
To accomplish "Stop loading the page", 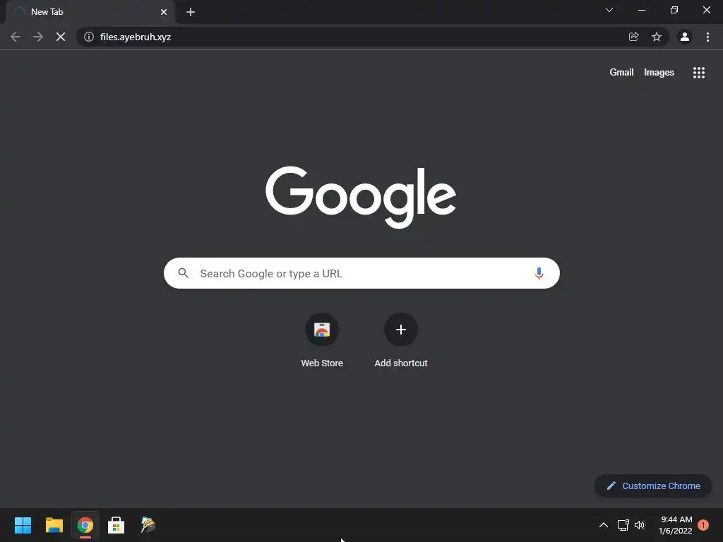I will pos(61,37).
